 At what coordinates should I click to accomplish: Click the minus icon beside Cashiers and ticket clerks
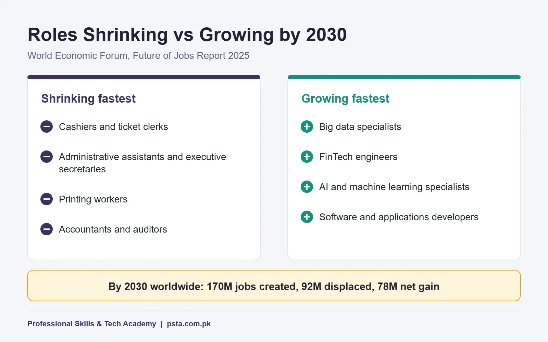pyautogui.click(x=47, y=127)
